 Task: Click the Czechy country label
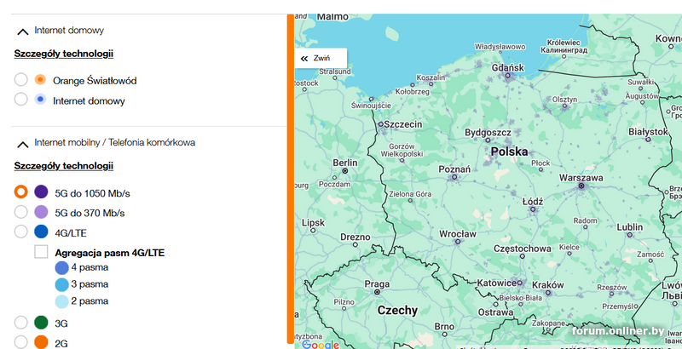pyautogui.click(x=397, y=311)
